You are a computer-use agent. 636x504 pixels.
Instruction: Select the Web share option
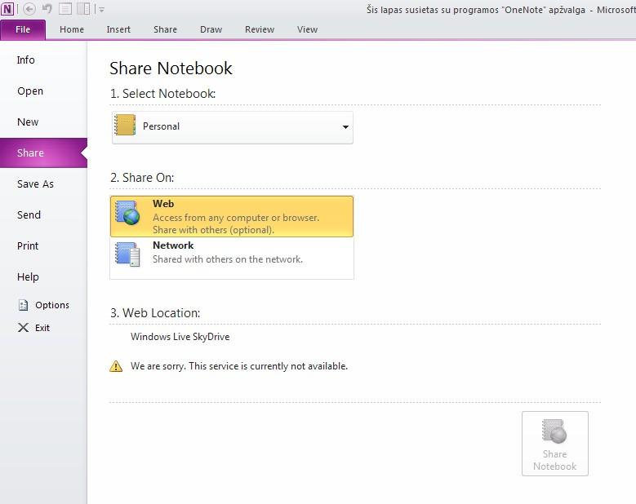point(232,216)
